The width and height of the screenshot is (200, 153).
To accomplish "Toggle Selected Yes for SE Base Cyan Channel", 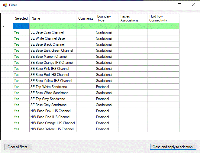I will click(x=17, y=32).
